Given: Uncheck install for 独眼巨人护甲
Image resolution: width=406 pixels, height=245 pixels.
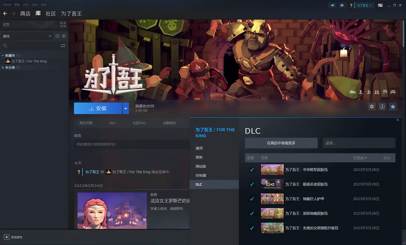Looking at the screenshot, I should point(251,199).
